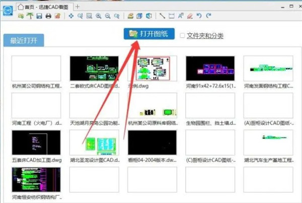Click the open file folder toolbar icon
Image resolution: width=302 pixels, height=203 pixels.
pos(21,16)
